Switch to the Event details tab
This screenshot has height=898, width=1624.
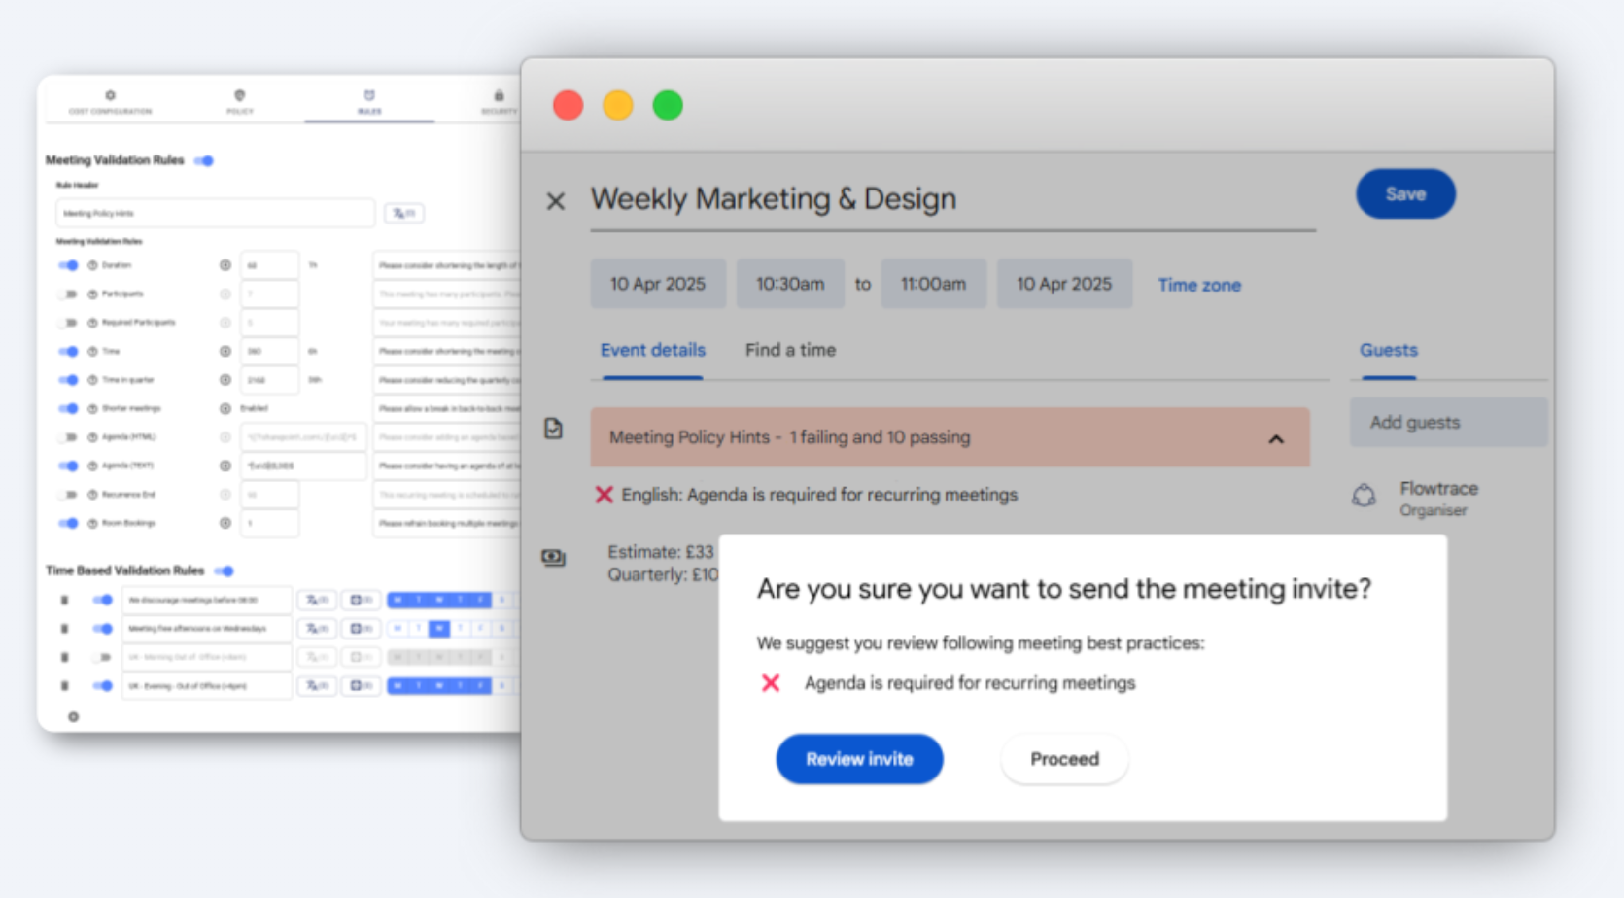click(652, 351)
